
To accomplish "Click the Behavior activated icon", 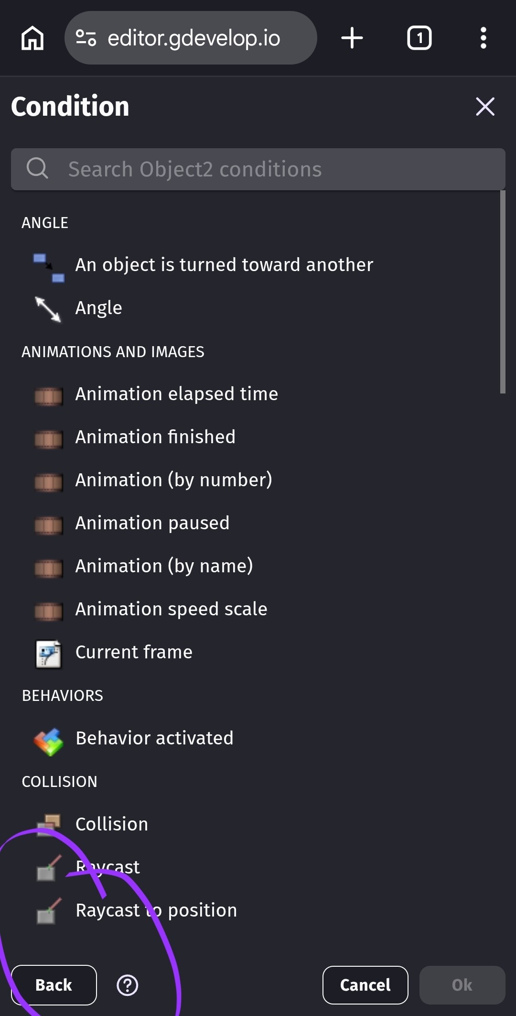I will click(48, 741).
